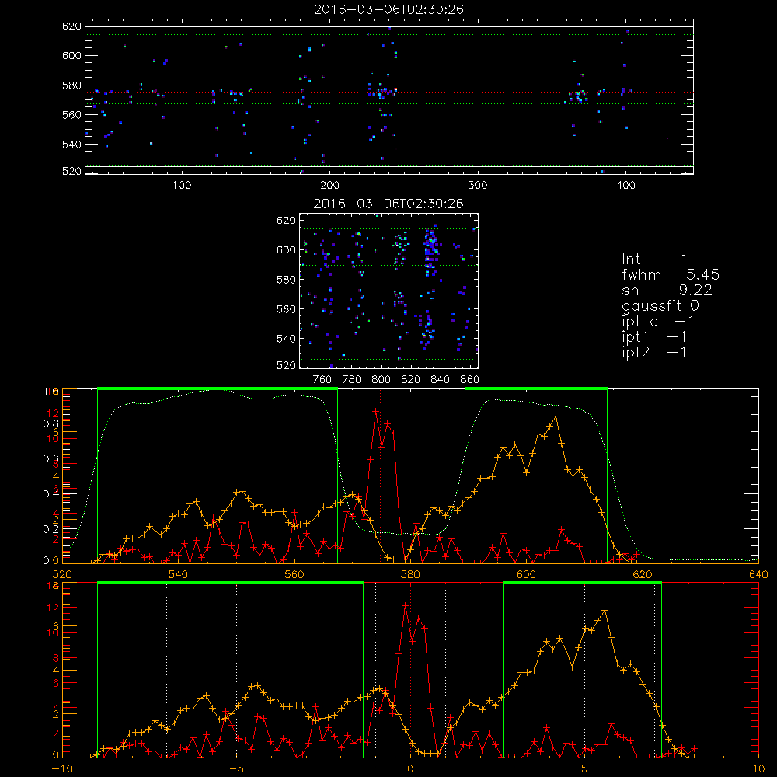The image size is (777, 777).
Task: Select the 'fwhm 5.45' readout line
Action: 671,274
